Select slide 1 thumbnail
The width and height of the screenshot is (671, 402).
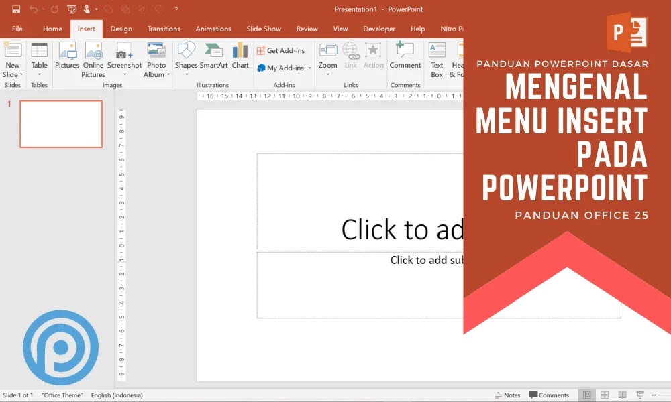(x=61, y=124)
